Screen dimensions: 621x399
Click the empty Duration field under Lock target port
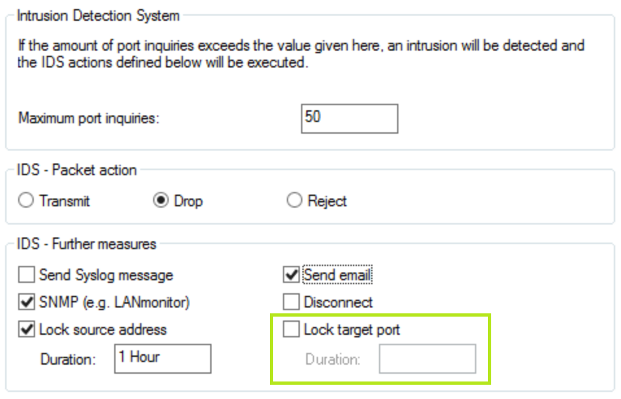427,359
